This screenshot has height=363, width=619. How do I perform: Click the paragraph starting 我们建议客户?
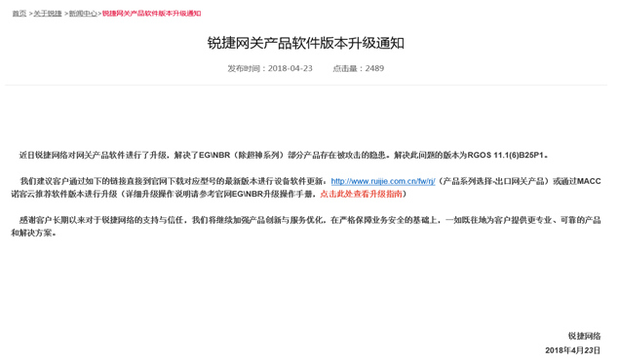306,188
